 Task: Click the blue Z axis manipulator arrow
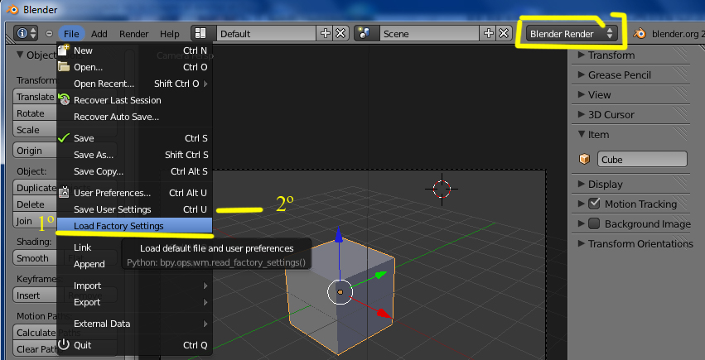coord(340,235)
